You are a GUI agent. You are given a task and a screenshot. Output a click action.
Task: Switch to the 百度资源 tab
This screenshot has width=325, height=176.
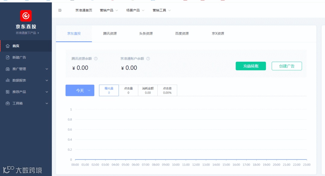click(182, 34)
